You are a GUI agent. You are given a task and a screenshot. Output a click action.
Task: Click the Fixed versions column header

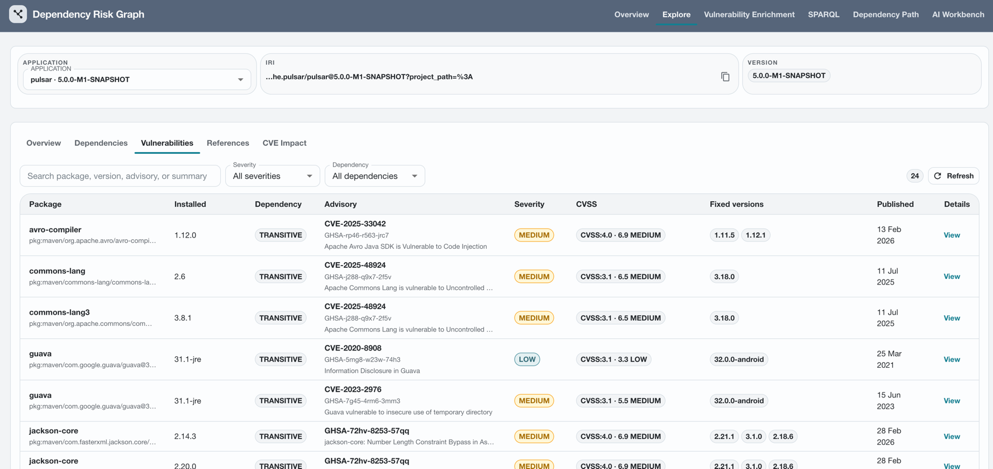pos(737,204)
